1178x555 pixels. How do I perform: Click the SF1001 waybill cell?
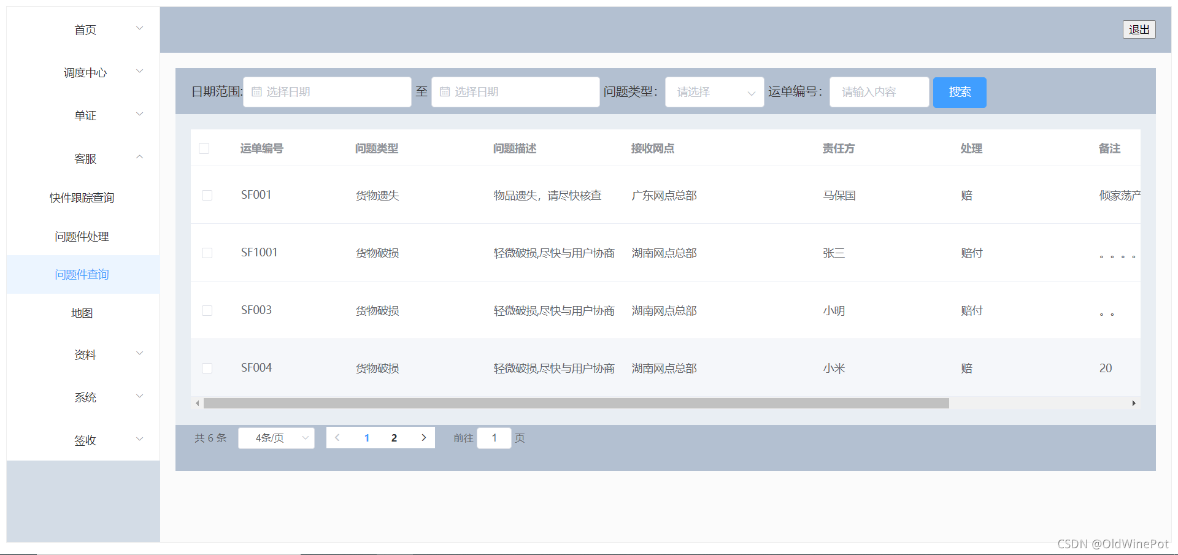click(x=260, y=253)
